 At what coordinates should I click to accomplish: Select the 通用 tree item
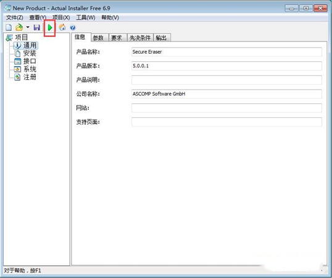[x=30, y=45]
